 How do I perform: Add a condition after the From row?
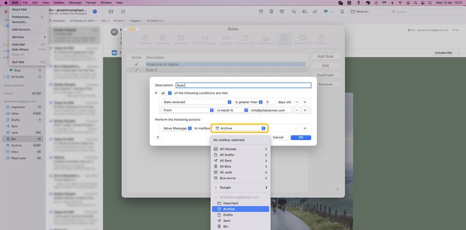(x=305, y=110)
